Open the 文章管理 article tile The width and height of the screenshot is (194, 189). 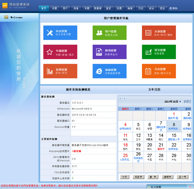[159, 33]
